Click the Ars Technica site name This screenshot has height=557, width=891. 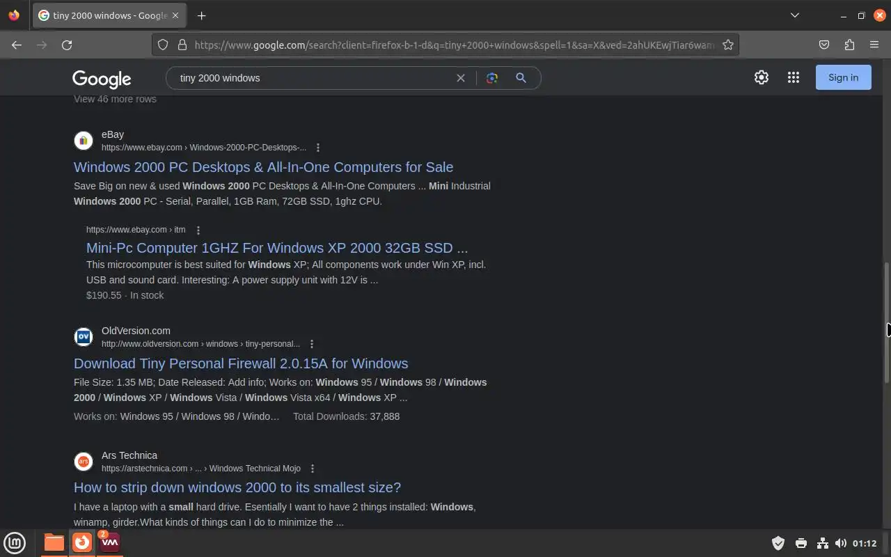click(x=129, y=455)
